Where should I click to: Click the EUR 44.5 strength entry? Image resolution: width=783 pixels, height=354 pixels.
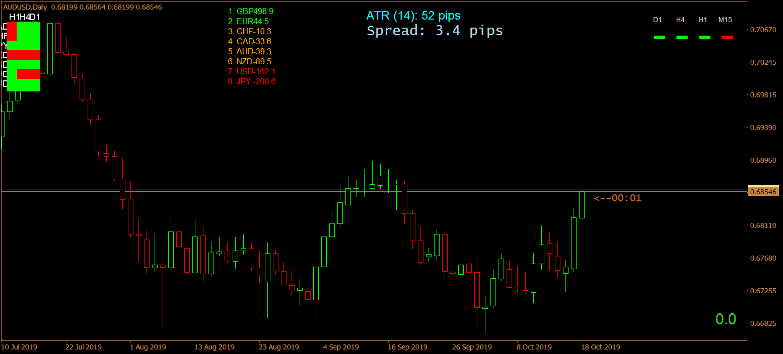click(x=248, y=21)
